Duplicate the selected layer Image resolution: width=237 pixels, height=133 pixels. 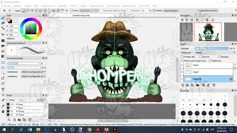tap(204, 85)
